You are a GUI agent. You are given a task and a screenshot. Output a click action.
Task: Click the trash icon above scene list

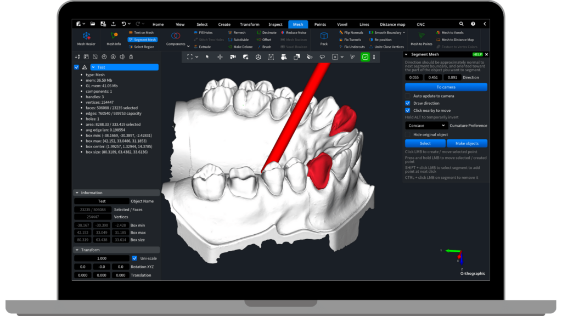pyautogui.click(x=131, y=57)
